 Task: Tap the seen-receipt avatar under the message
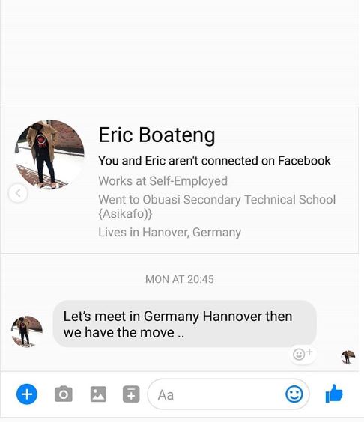[x=348, y=357]
